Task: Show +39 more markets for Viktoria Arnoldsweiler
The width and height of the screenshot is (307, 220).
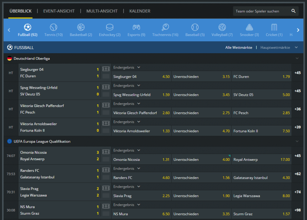Action: click(x=297, y=127)
